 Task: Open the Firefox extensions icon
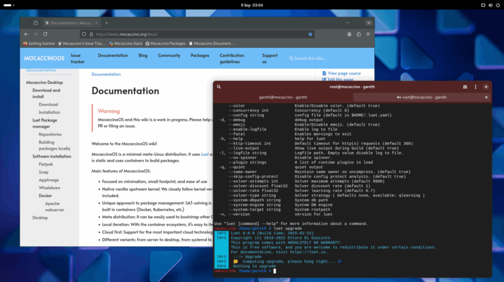pyautogui.click(x=358, y=34)
